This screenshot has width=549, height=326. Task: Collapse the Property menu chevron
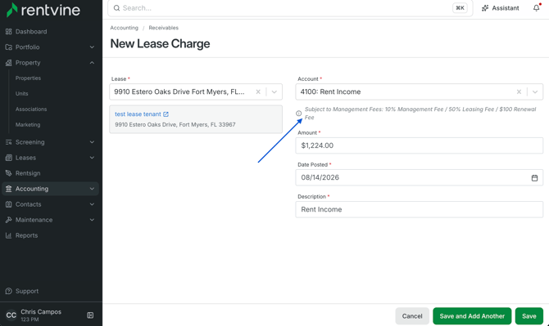(92, 63)
